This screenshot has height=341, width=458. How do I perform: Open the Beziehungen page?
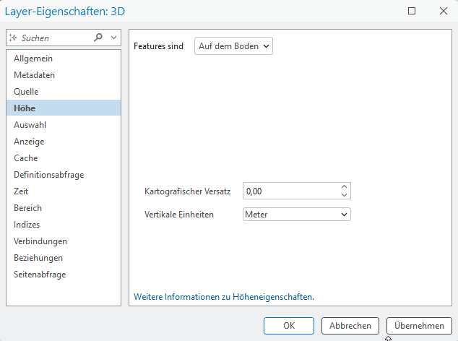coord(64,258)
